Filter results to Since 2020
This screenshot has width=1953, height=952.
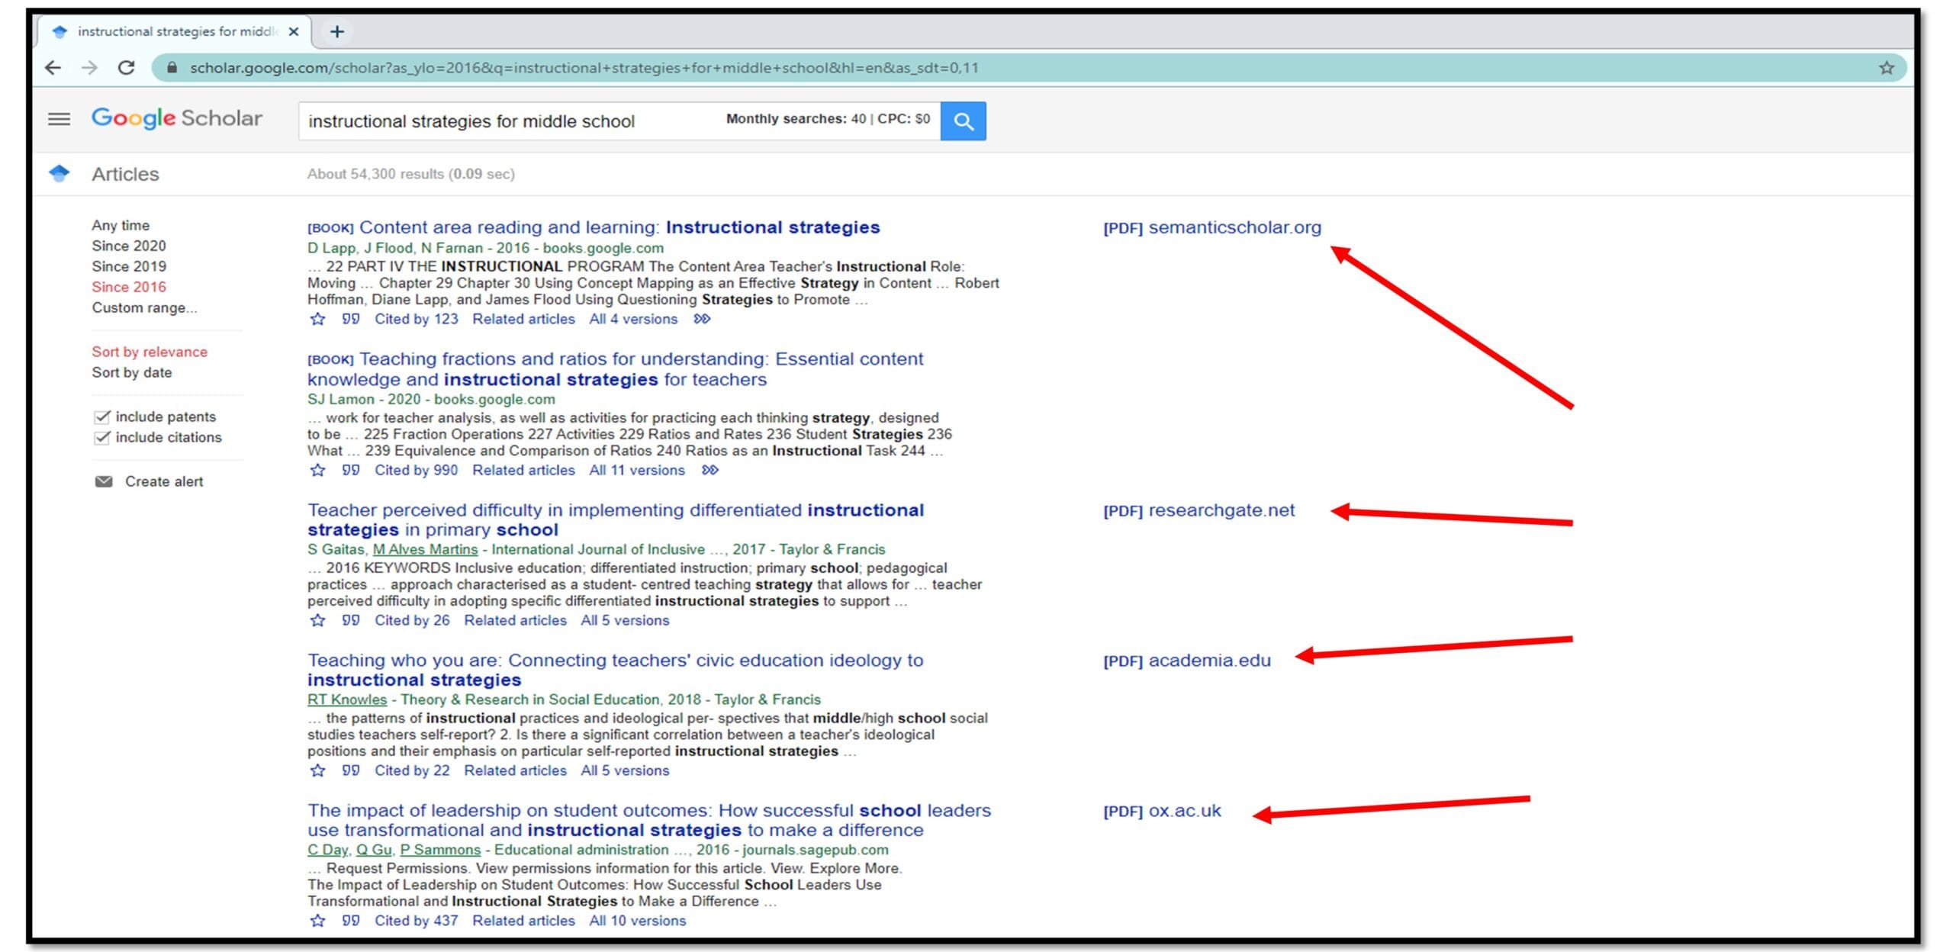pos(128,246)
